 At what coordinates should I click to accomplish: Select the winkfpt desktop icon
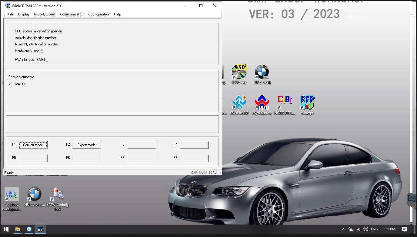click(307, 105)
